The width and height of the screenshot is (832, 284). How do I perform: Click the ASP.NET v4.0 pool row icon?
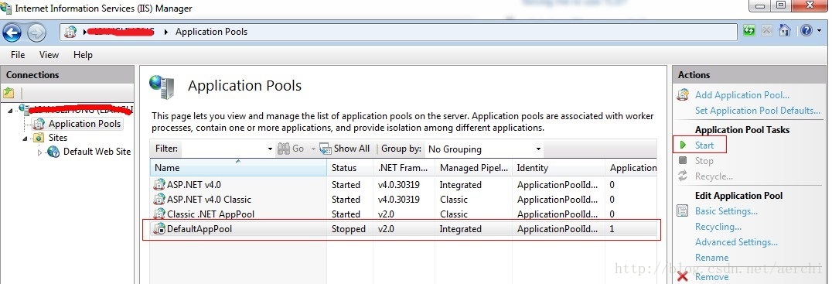(x=159, y=185)
